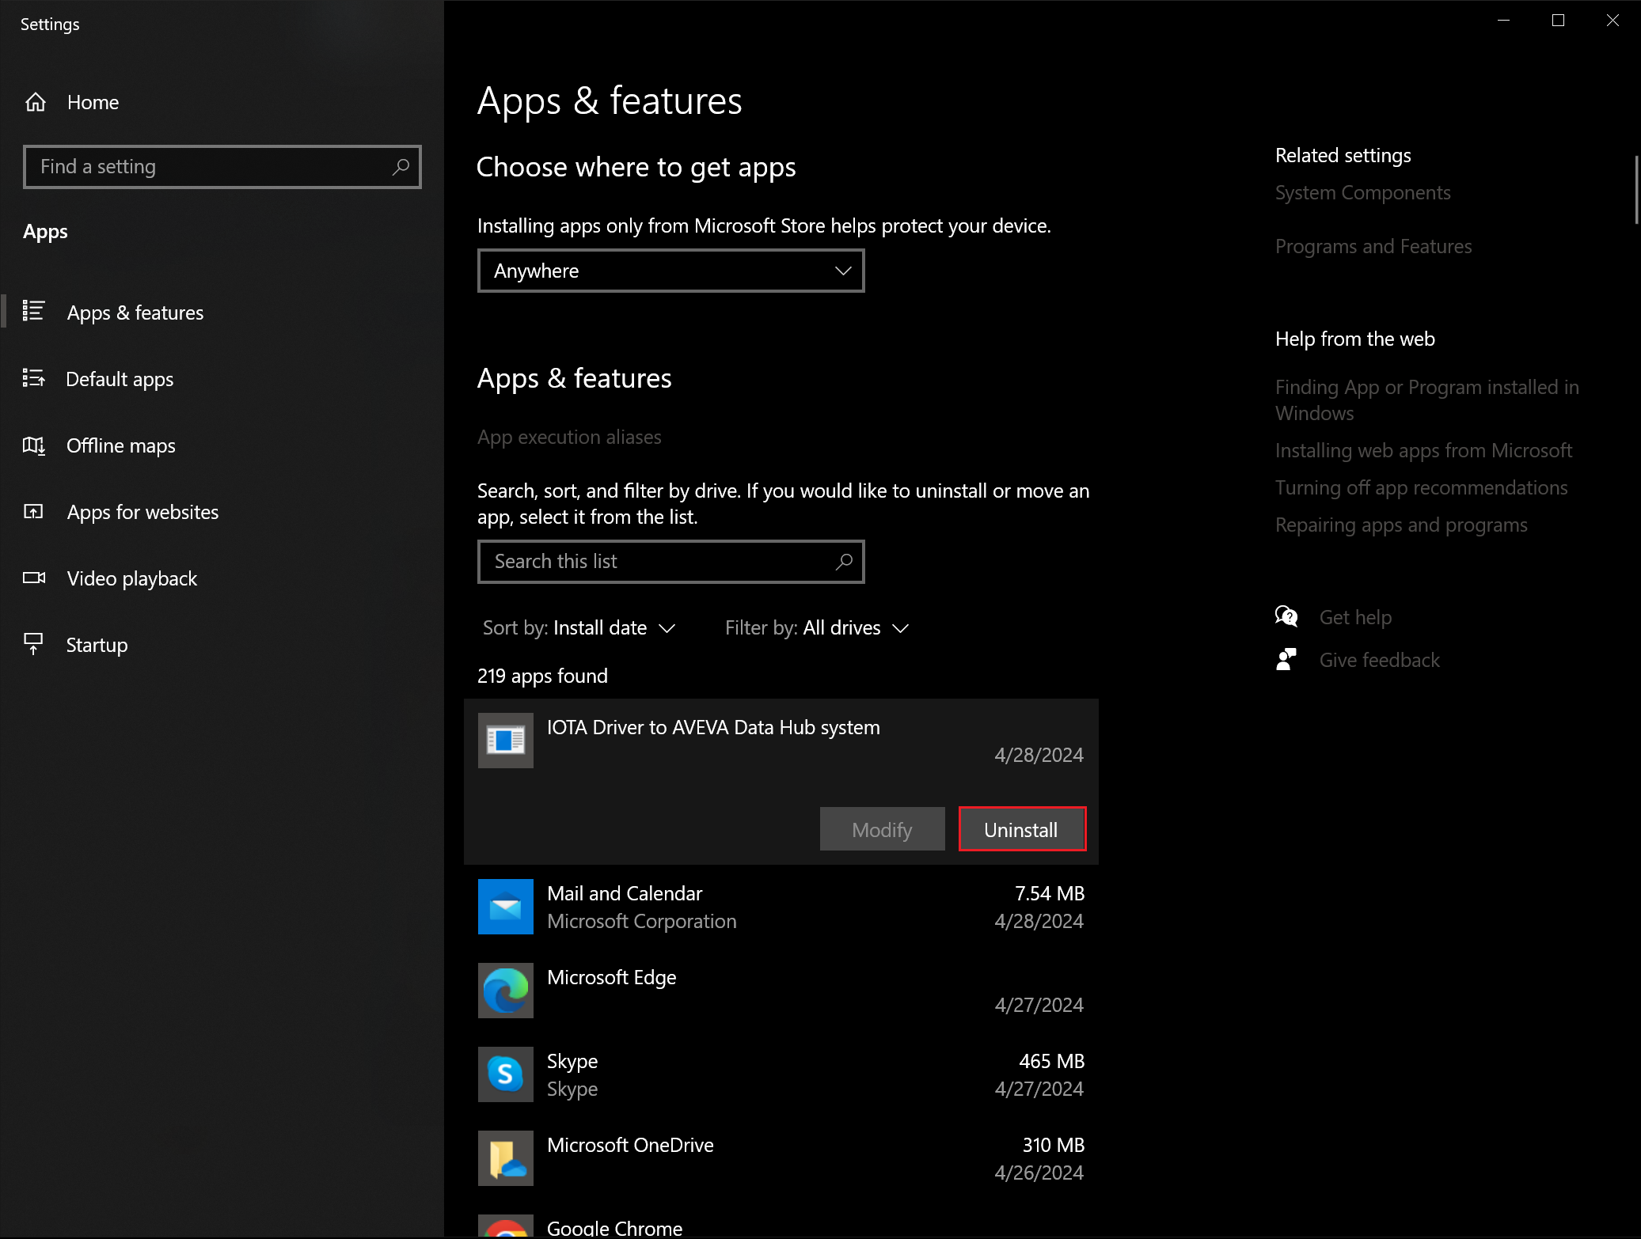The height and width of the screenshot is (1239, 1641).
Task: Open Finding App or Program installed link
Action: pyautogui.click(x=1427, y=400)
